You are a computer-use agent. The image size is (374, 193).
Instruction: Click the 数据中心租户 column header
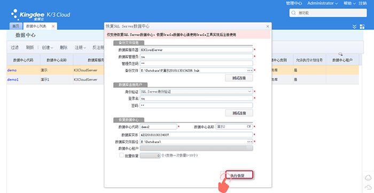(342, 60)
